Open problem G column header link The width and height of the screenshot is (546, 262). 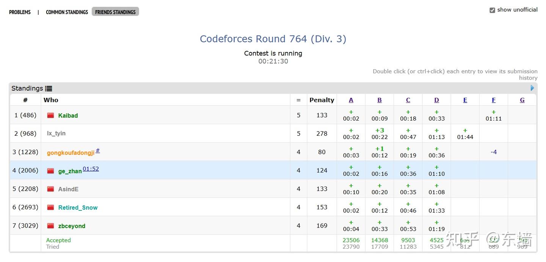pyautogui.click(x=522, y=100)
